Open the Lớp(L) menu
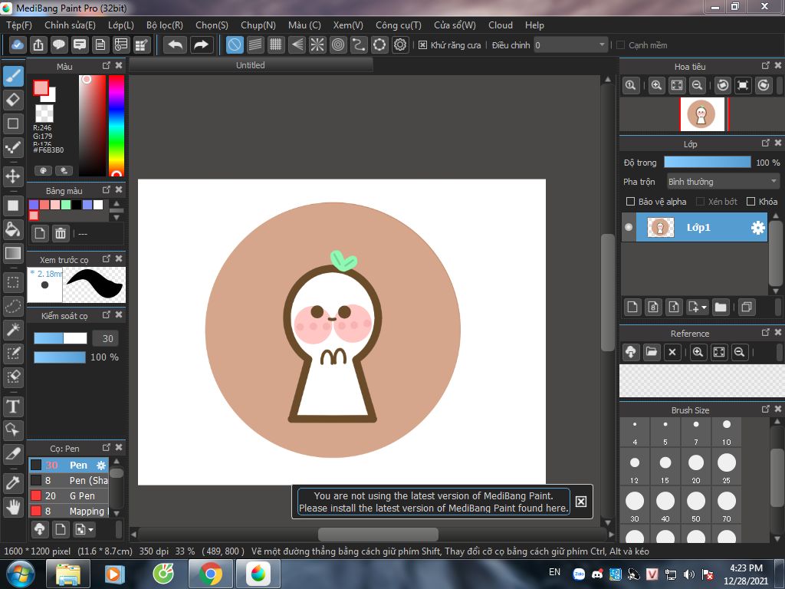This screenshot has width=785, height=589. coord(121,25)
